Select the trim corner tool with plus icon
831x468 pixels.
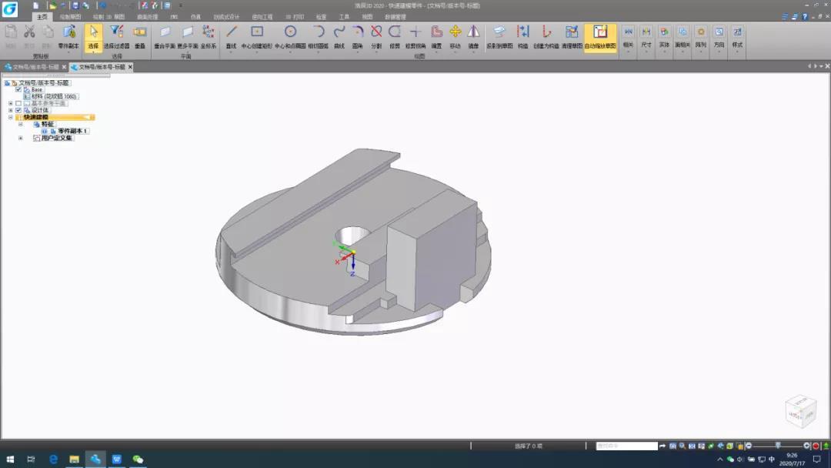415,37
